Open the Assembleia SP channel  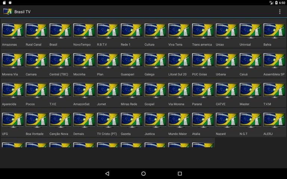pyautogui.click(x=274, y=61)
